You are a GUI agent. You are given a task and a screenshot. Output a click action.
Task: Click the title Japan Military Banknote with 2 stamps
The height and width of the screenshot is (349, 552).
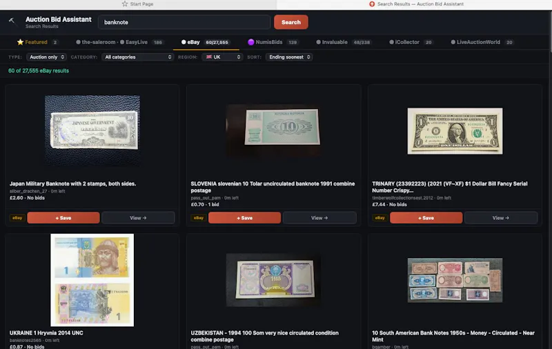72,183
